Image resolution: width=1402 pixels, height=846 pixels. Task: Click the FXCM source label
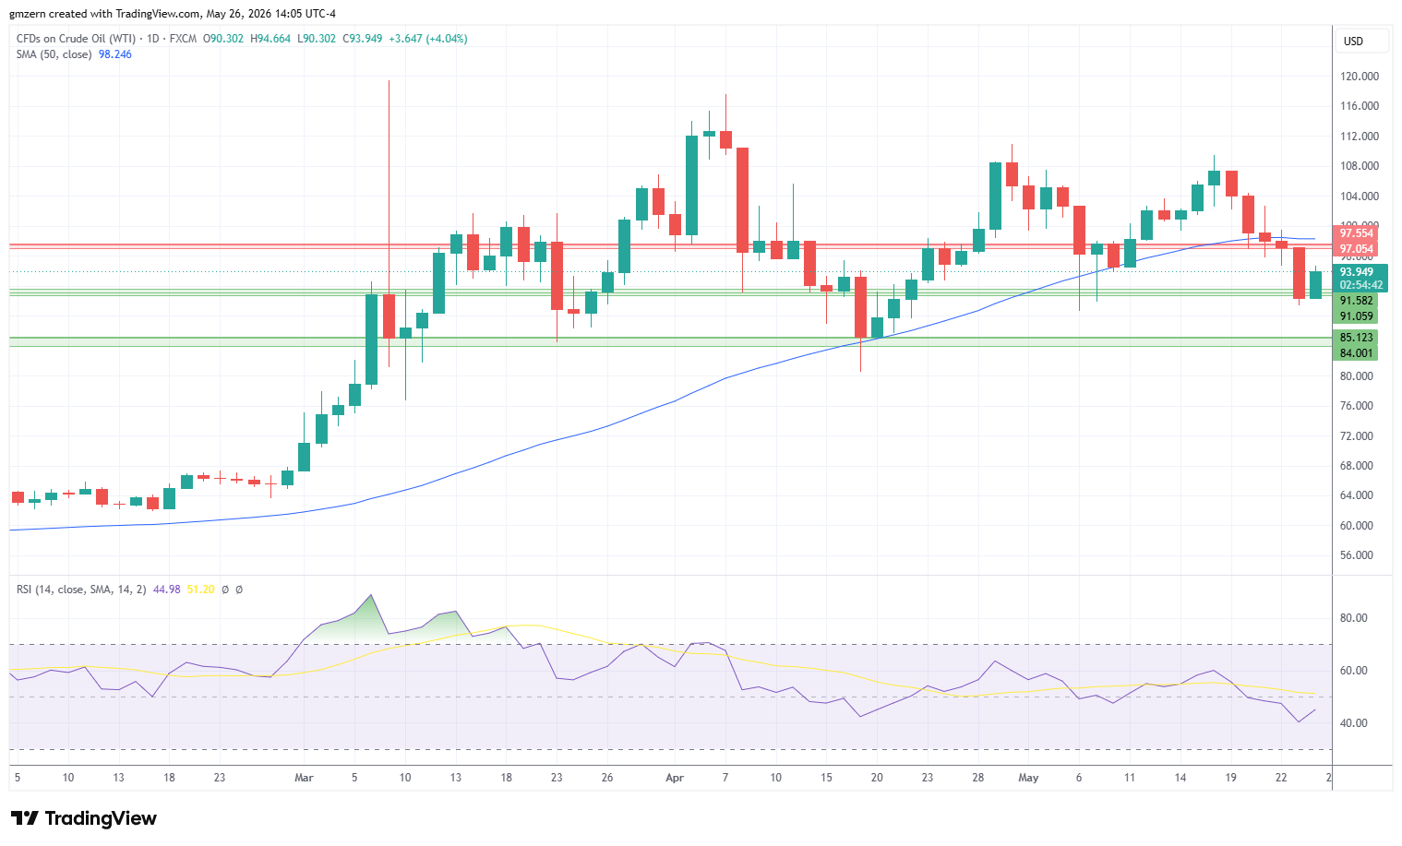(x=183, y=39)
